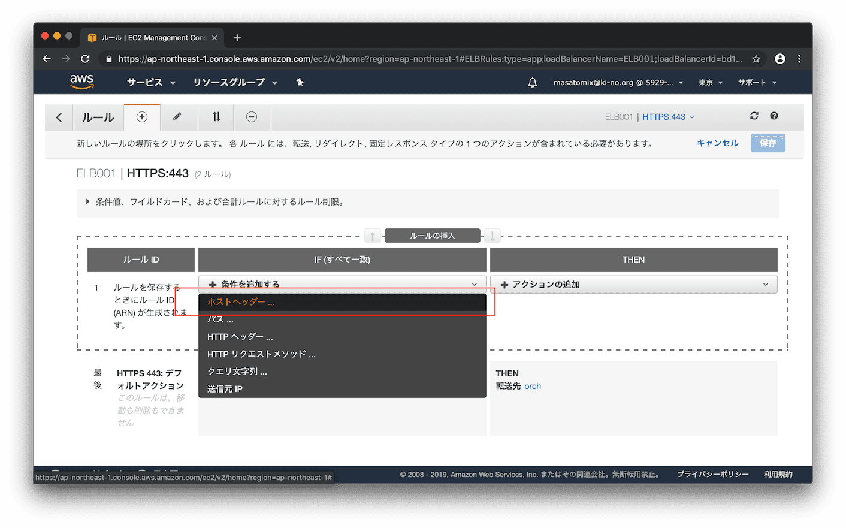This screenshot has width=846, height=528.
Task: Choose パス condition
Action: (x=342, y=319)
